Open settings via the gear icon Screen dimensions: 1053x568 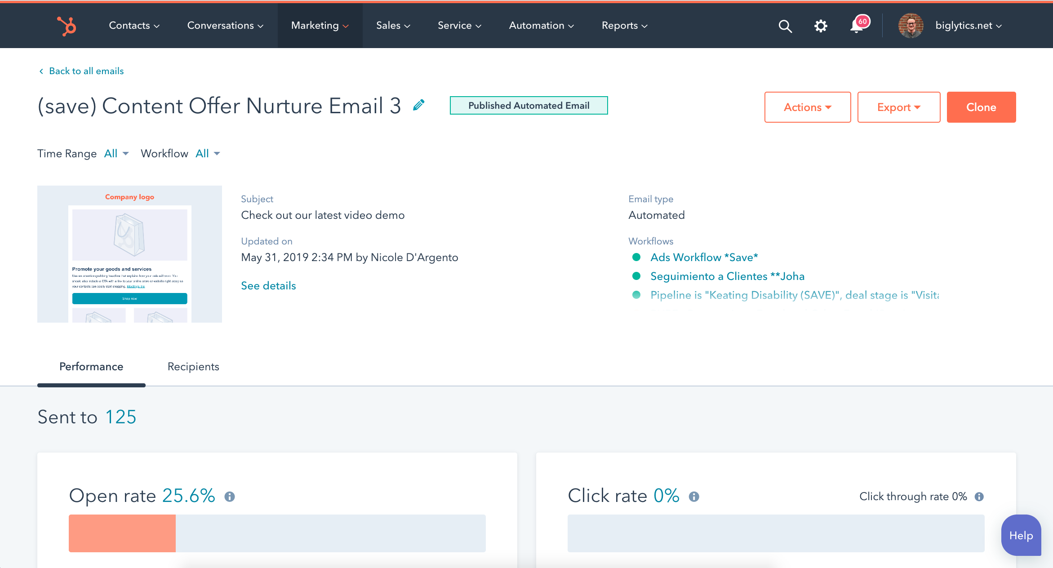(x=821, y=26)
